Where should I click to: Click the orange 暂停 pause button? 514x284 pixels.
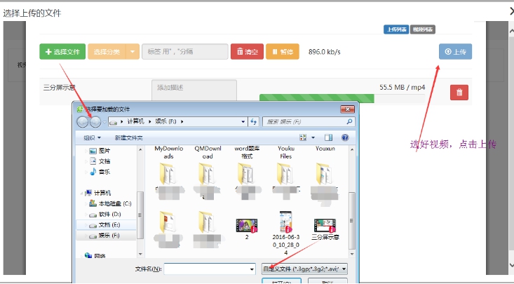tap(282, 52)
